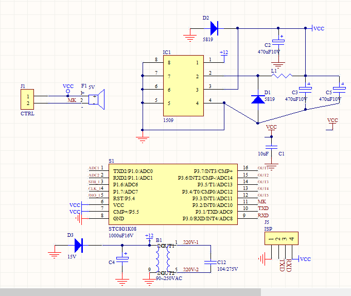The width and height of the screenshot is (351, 296).
Task: Click the OUT2 net label
Action: point(263,175)
